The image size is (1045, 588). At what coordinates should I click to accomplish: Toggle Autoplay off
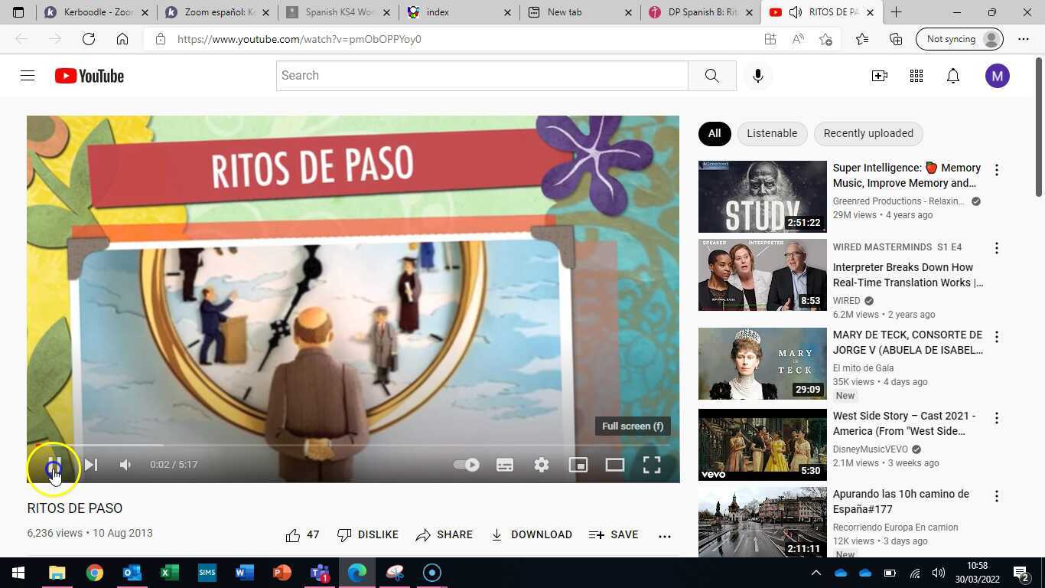pyautogui.click(x=466, y=464)
